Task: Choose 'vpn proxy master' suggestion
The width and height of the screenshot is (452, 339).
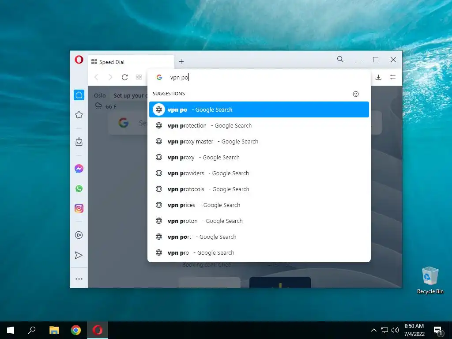Action: 259,141
